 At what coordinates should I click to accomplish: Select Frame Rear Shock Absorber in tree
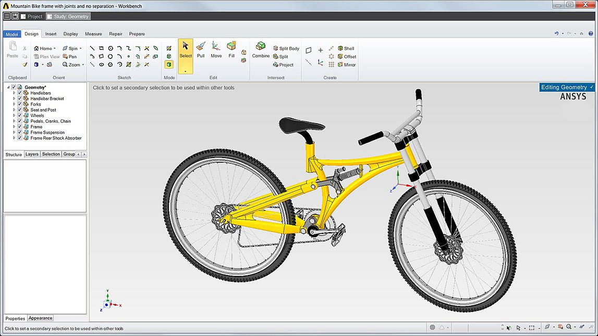(56, 138)
